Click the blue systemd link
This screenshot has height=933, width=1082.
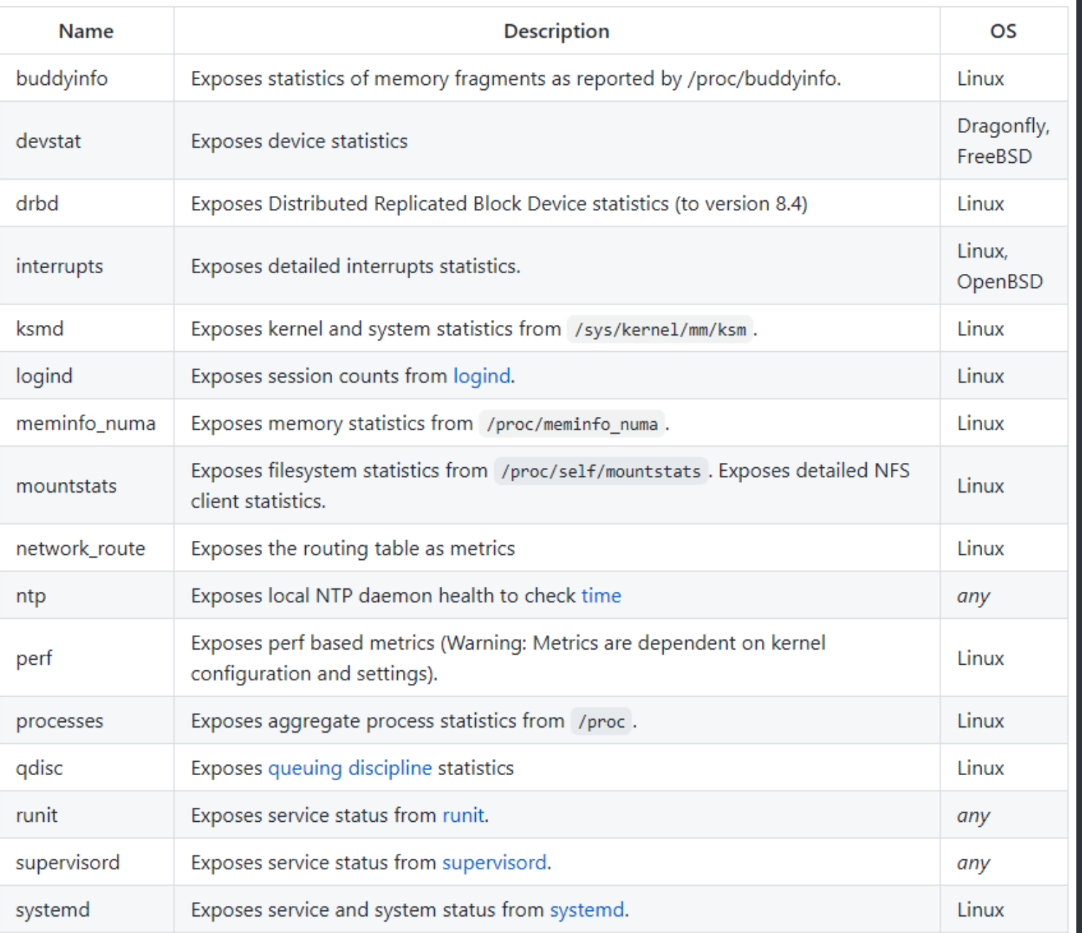(587, 910)
